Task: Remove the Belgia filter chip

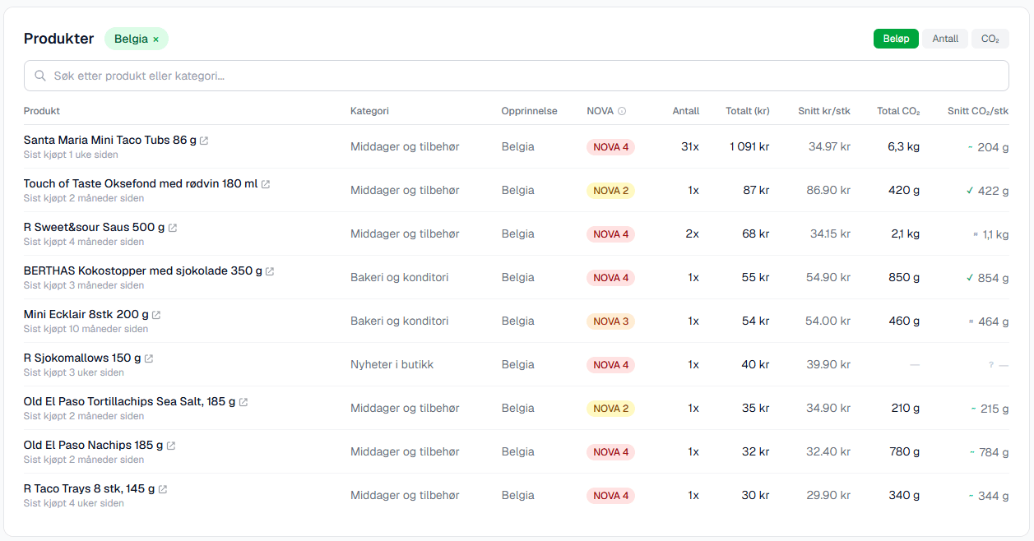Action: pyautogui.click(x=155, y=39)
